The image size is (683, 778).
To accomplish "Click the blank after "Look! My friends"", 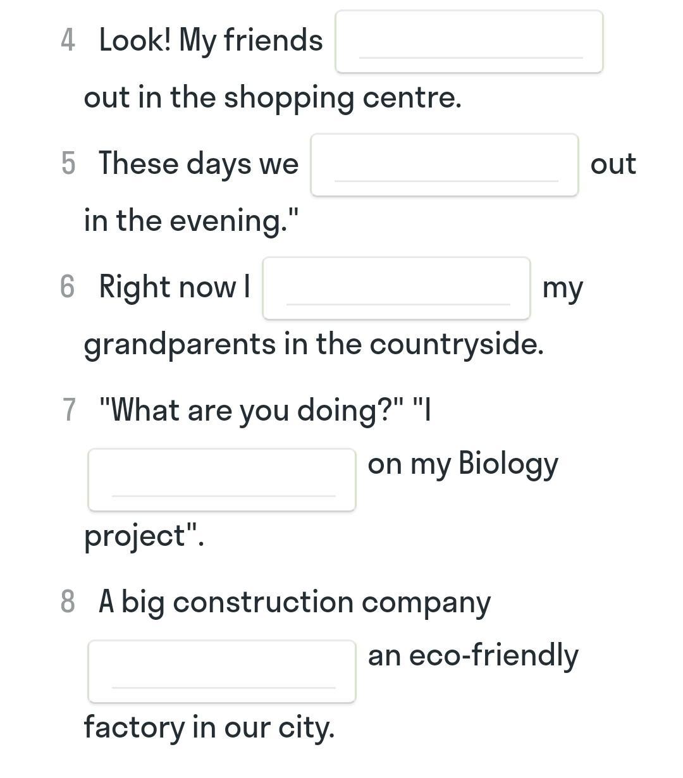I will 469,42.
